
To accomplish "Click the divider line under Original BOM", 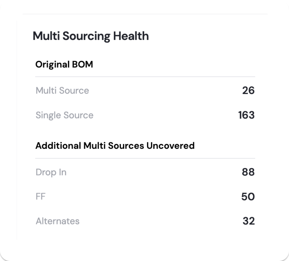I will (145, 77).
